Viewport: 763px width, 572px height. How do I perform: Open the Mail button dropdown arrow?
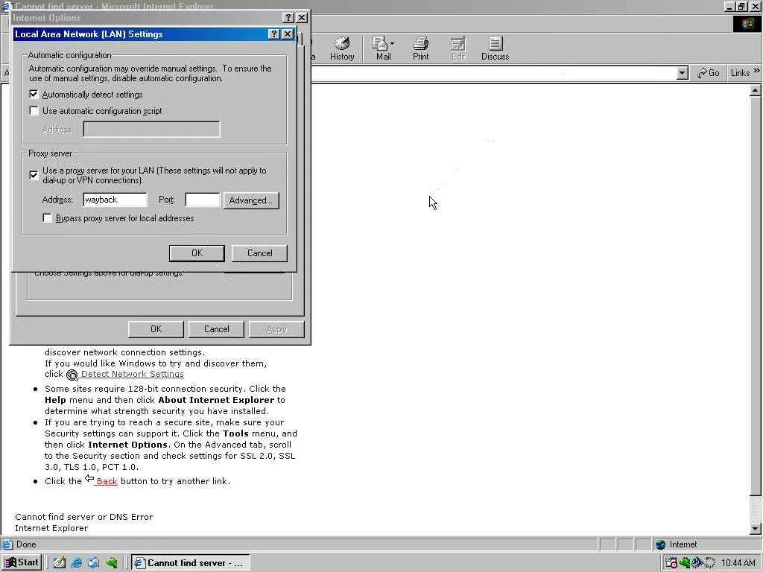[x=392, y=44]
